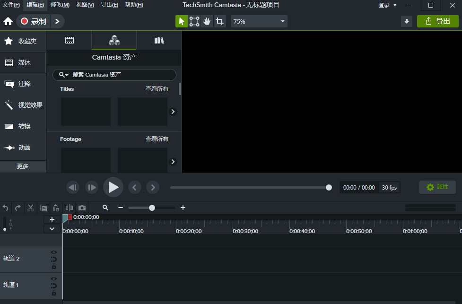Click 更多 to show more tools
Image resolution: width=462 pixels, height=304 pixels.
click(23, 166)
